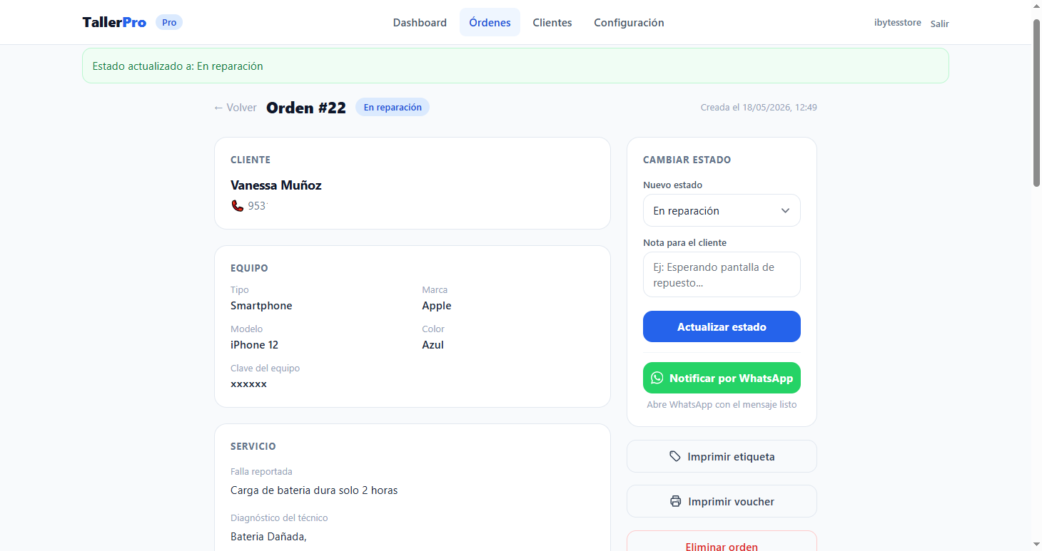Click the CAMBIAR ESTADO heading
The height and width of the screenshot is (551, 1042).
tap(687, 160)
